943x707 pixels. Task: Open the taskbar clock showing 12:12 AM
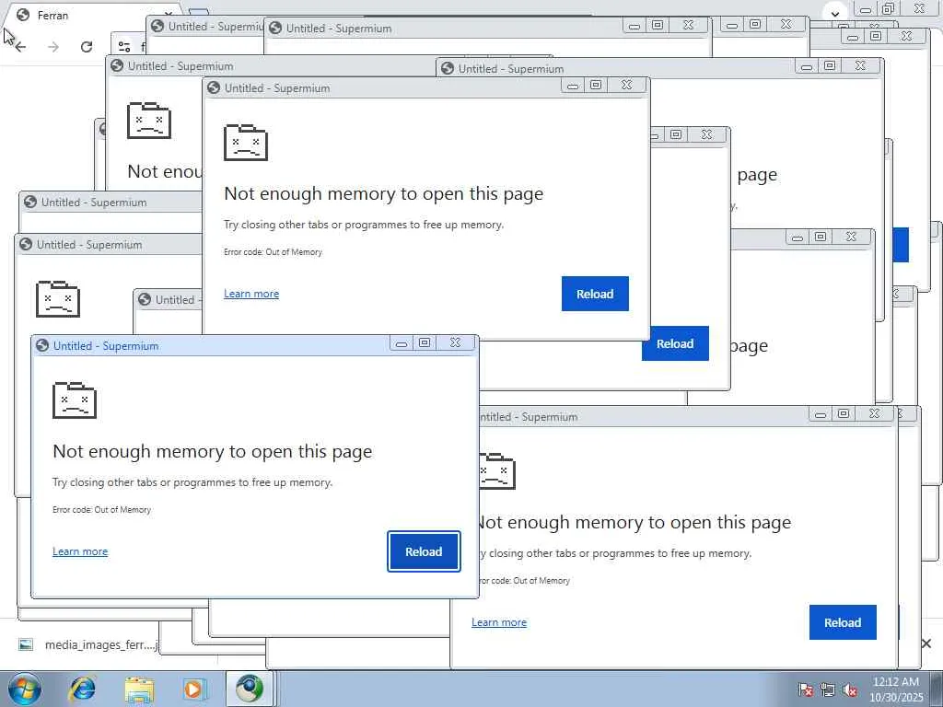tap(895, 690)
